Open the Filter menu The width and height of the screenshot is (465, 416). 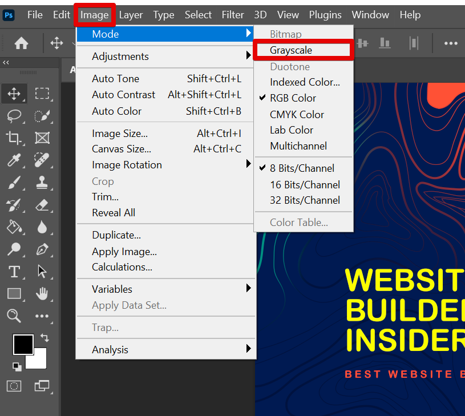[x=232, y=15]
